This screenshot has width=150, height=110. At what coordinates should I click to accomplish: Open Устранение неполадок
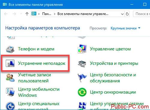[x=42, y=63]
